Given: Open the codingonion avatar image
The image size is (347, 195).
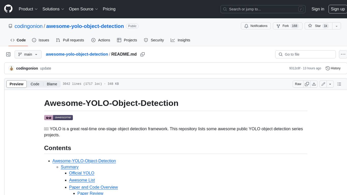Looking at the screenshot, I should [11, 68].
